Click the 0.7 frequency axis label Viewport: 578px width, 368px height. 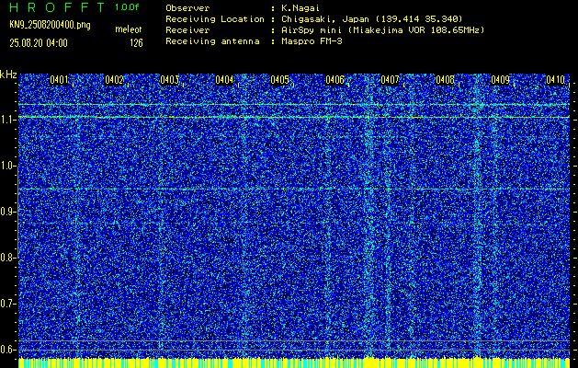point(6,304)
